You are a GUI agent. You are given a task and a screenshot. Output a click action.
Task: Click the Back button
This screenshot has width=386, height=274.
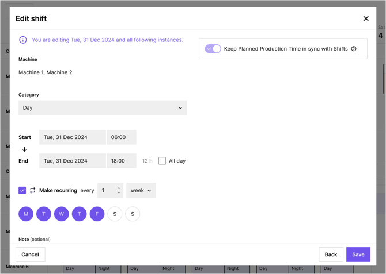point(331,254)
